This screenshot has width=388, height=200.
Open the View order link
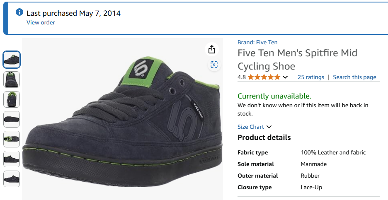pos(41,22)
